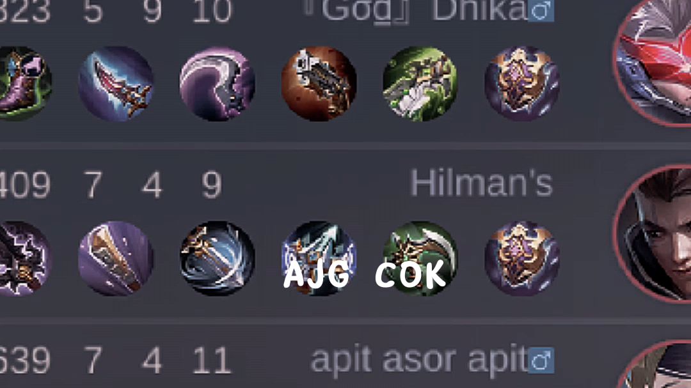Open the brown-haired hero portrait
Image resolution: width=691 pixels, height=388 pixels.
(653, 233)
